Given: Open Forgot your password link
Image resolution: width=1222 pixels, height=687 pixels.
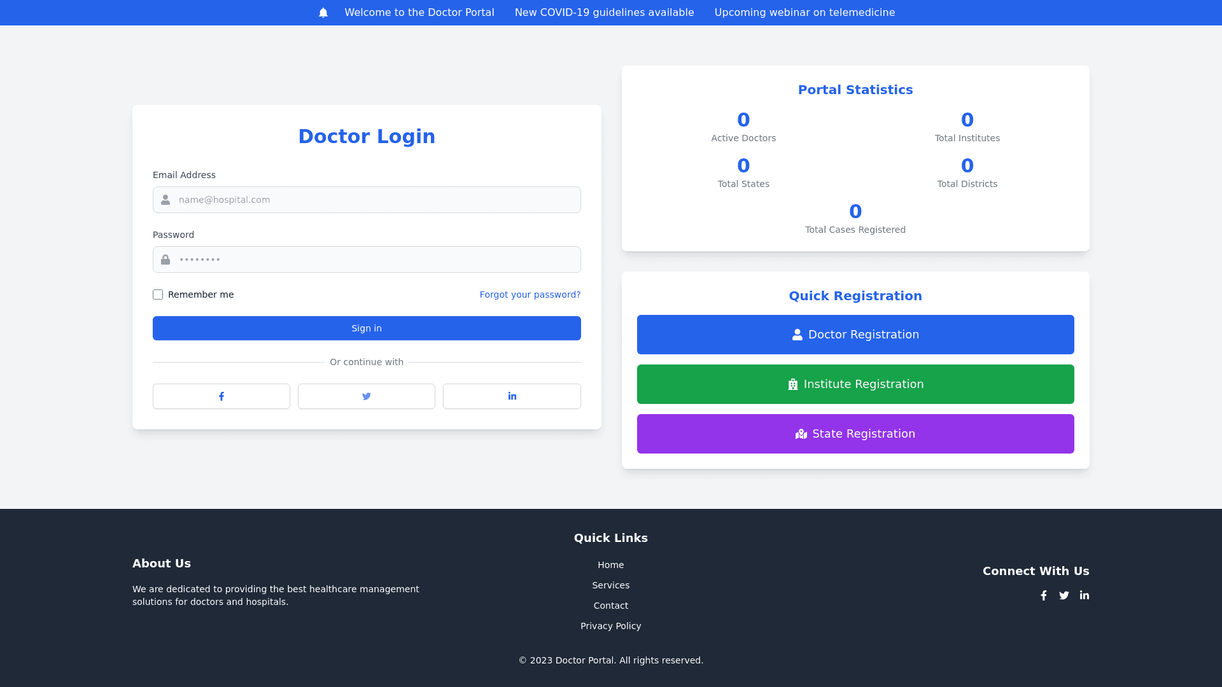Looking at the screenshot, I should click(530, 295).
